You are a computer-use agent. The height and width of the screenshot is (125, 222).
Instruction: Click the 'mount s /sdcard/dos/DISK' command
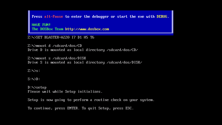coord(61,58)
